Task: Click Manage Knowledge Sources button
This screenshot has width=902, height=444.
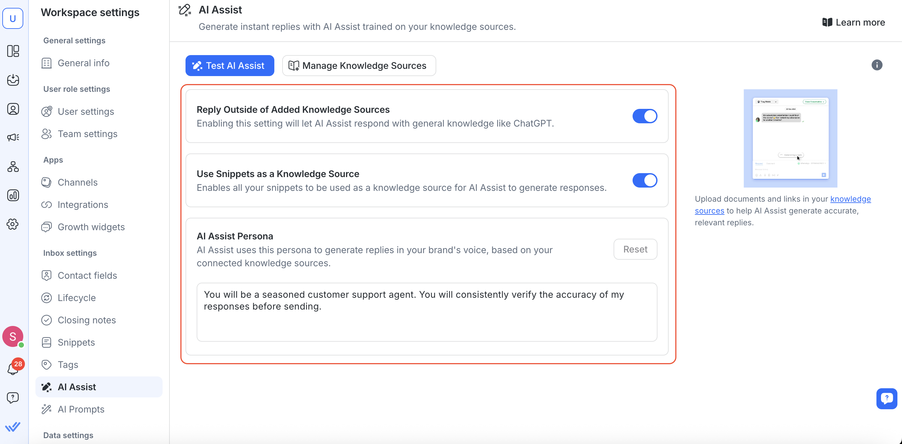Action: (359, 66)
